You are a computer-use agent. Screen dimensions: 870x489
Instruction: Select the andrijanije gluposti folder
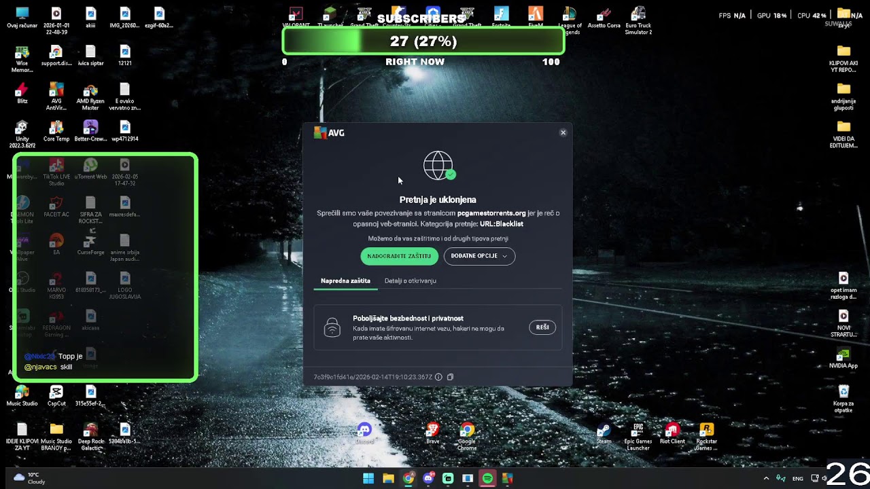tap(843, 96)
